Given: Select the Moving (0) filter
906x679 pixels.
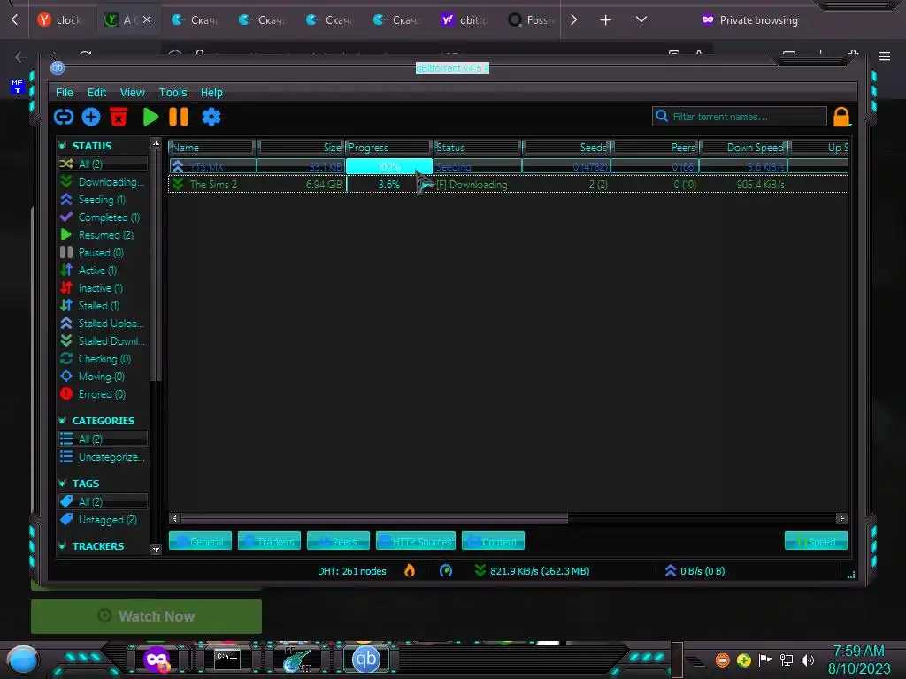Looking at the screenshot, I should coord(103,377).
